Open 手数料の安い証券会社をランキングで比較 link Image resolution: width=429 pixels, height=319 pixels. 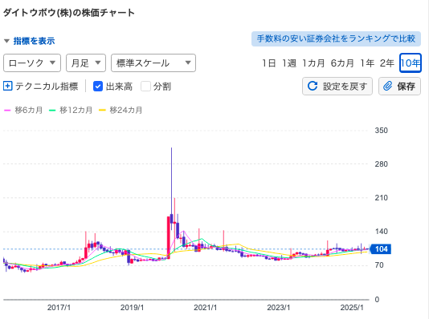(x=336, y=38)
